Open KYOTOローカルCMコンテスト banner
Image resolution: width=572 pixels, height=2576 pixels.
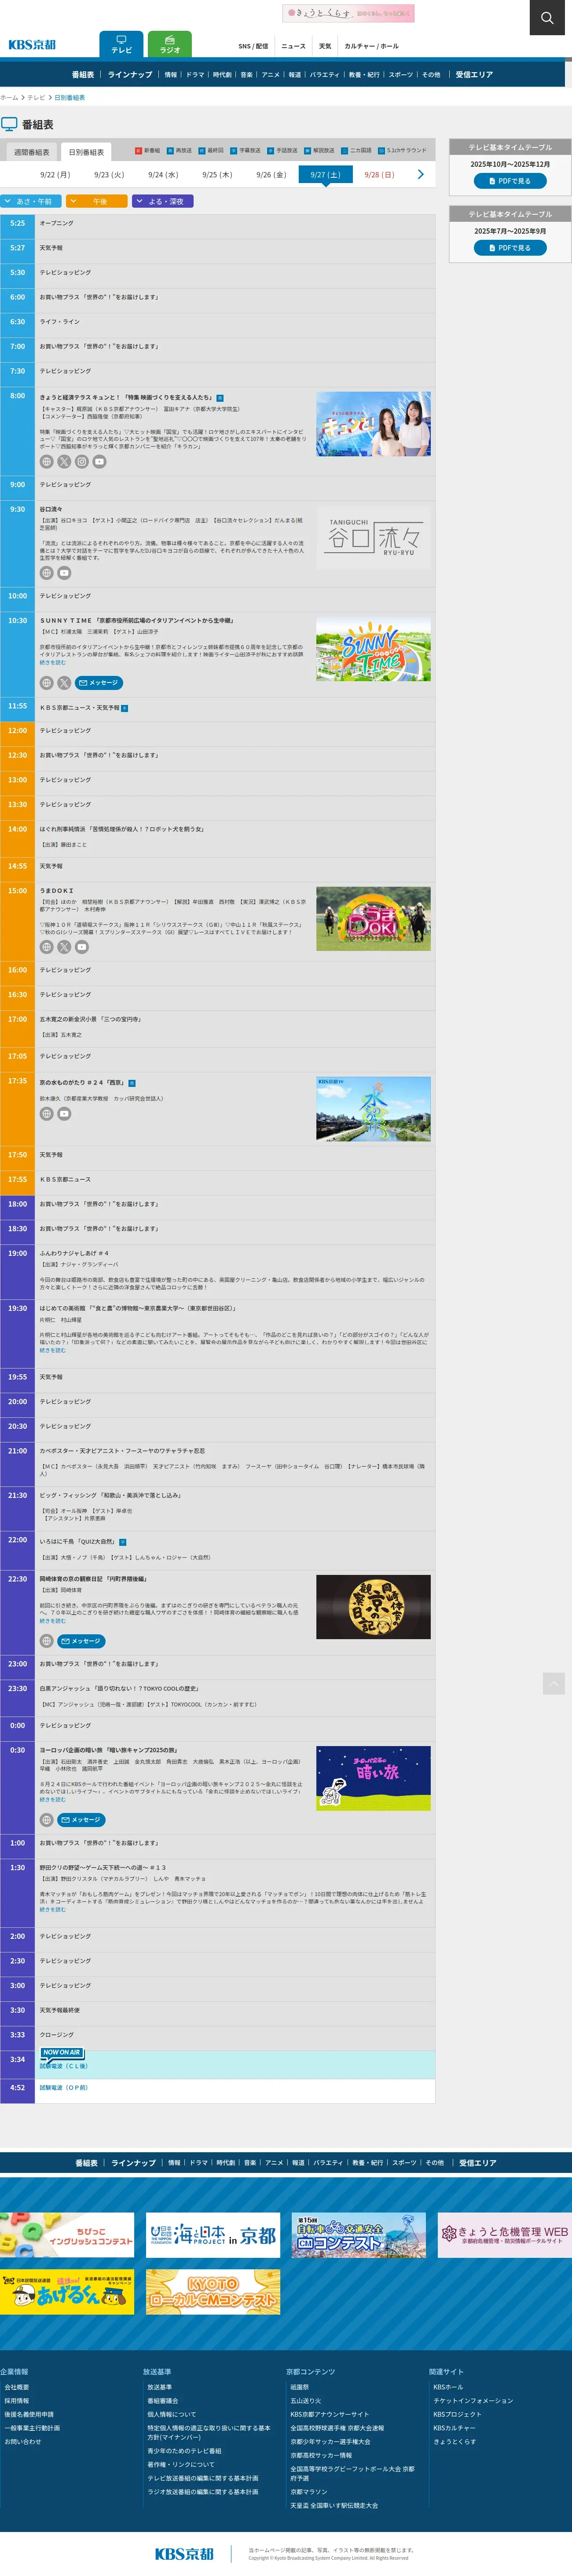[213, 2292]
